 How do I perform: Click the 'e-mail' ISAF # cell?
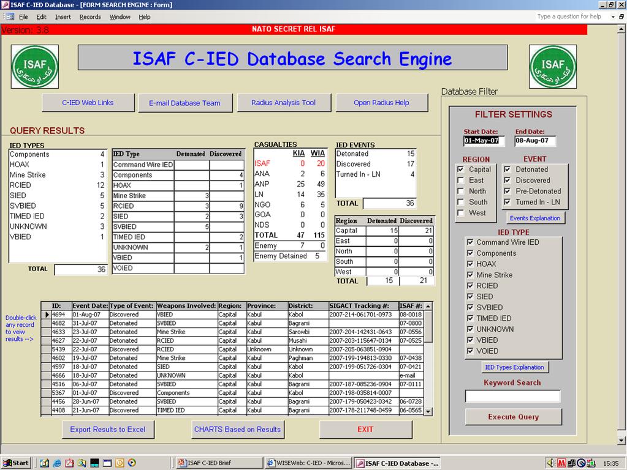tap(411, 376)
